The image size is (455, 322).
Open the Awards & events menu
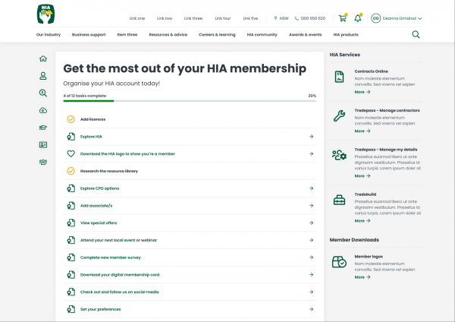coord(306,35)
